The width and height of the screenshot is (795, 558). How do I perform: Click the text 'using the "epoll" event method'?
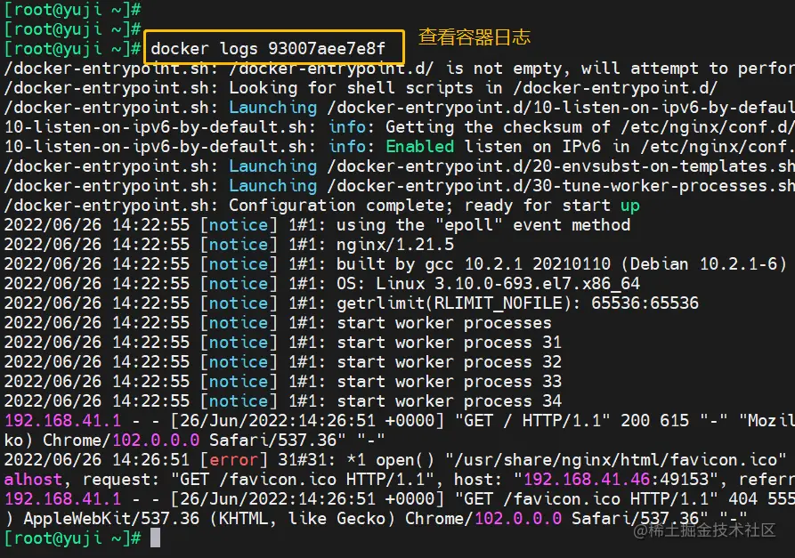click(483, 225)
